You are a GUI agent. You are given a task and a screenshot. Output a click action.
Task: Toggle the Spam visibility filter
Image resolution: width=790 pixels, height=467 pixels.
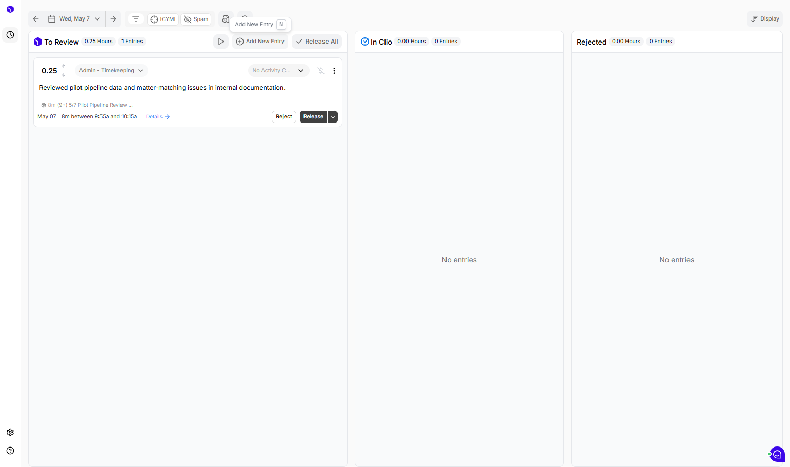coord(196,19)
